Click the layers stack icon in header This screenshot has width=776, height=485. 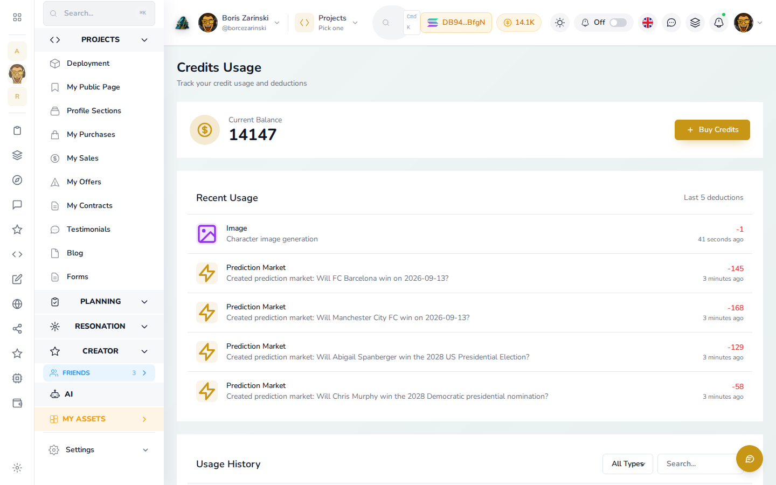click(695, 23)
